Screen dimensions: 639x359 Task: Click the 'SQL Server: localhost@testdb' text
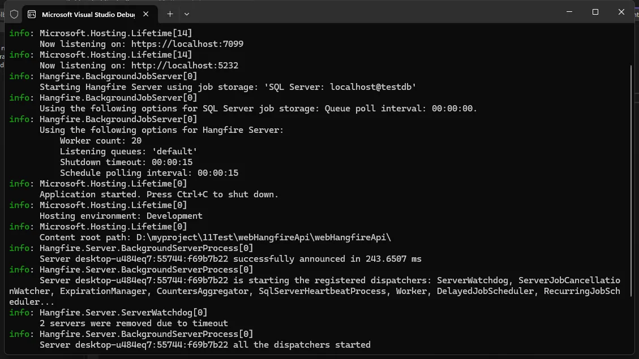(x=340, y=87)
